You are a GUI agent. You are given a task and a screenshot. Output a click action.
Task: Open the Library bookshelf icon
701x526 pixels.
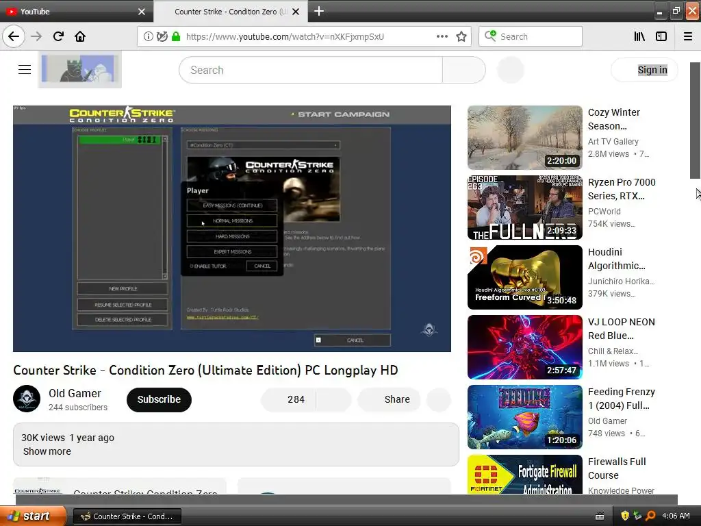point(639,36)
